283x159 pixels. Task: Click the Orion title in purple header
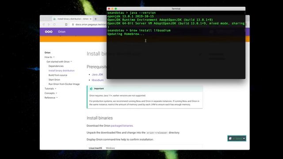coord(62,32)
